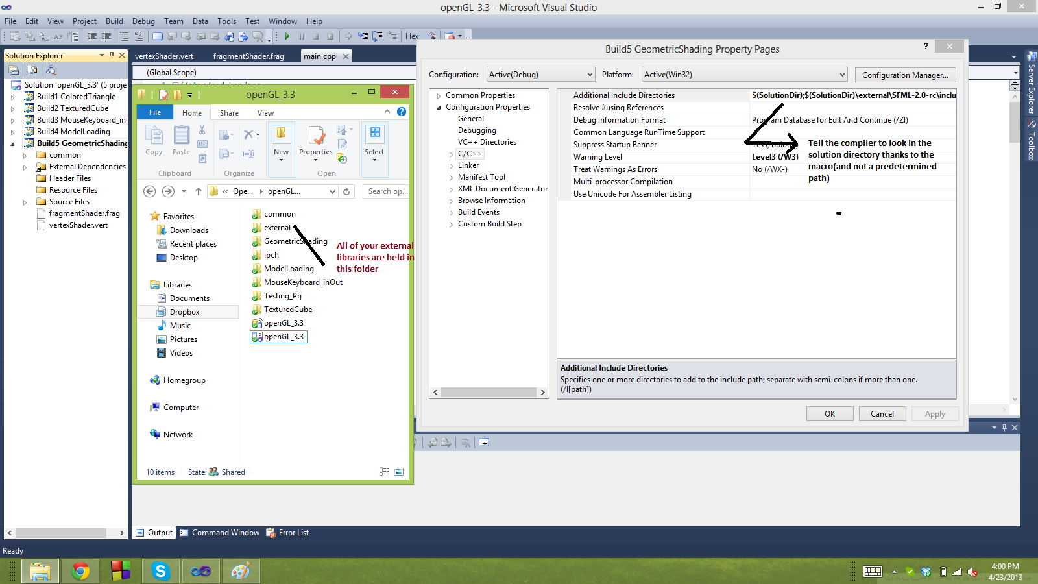Image resolution: width=1038 pixels, height=584 pixels.
Task: Click the Rename icon in Explorer ribbon
Action: pos(248,154)
